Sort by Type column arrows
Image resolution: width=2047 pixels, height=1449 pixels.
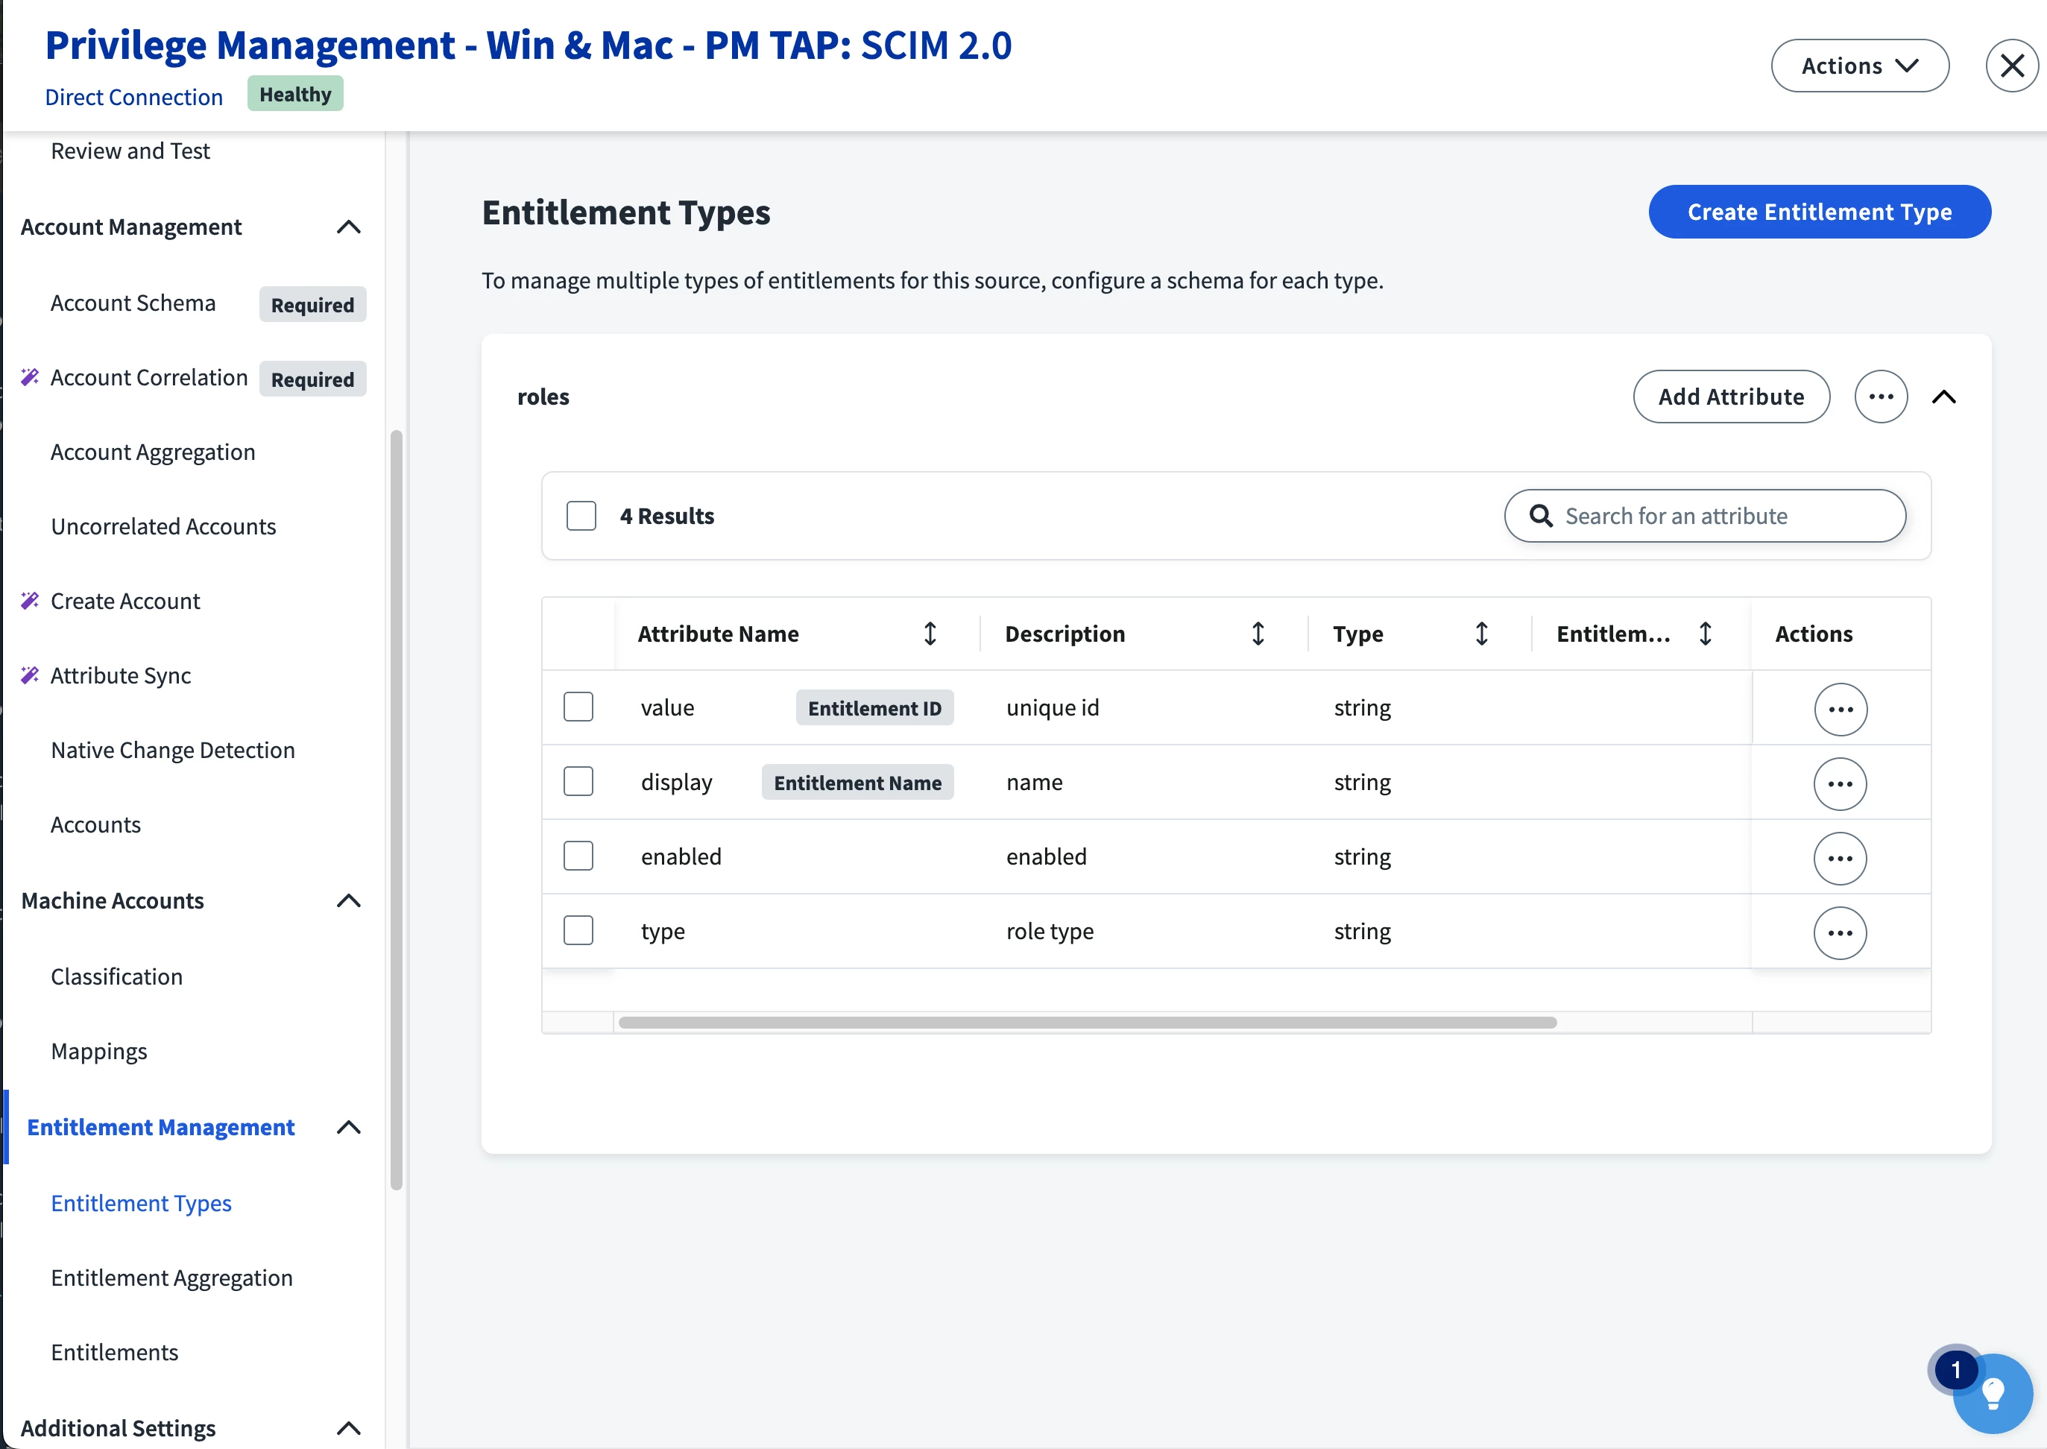tap(1481, 634)
